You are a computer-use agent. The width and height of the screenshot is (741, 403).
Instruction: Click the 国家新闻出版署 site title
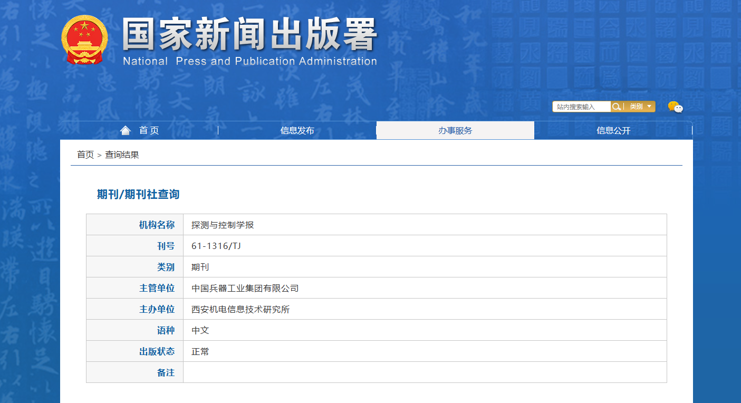pos(250,36)
